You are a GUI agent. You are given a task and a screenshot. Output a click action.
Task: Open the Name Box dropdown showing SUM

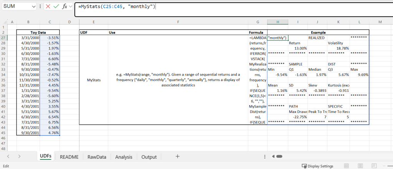[34, 7]
